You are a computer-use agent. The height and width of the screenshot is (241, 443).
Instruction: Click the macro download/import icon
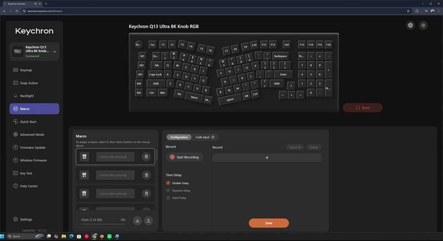[137, 221]
